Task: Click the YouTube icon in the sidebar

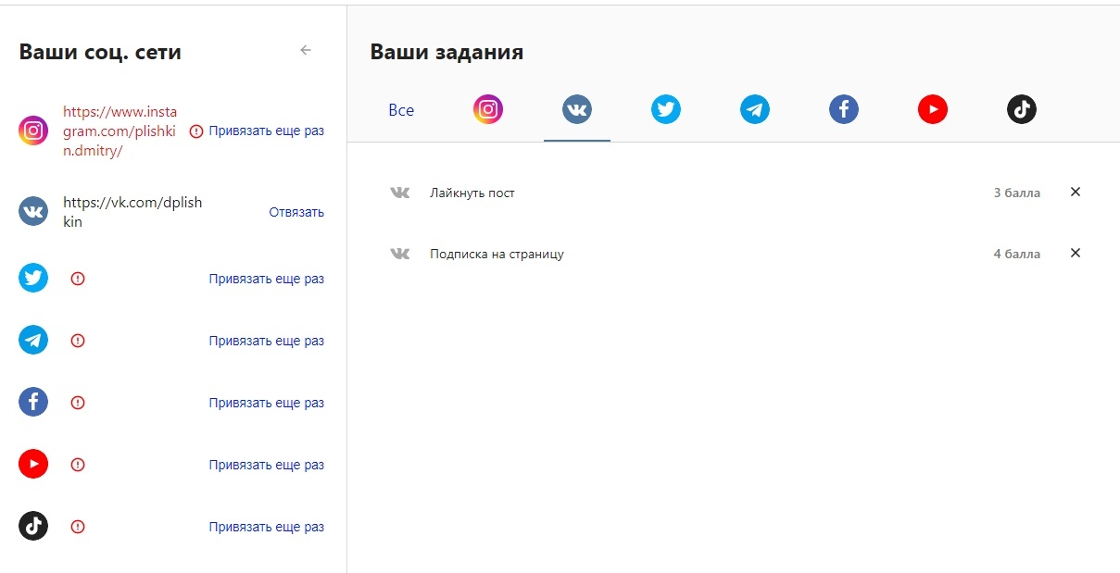Action: (x=33, y=465)
